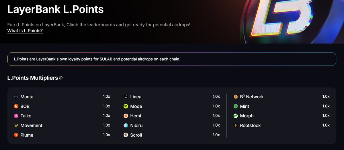The height and width of the screenshot is (150, 344).
Task: Click the Morph chain icon
Action: pos(236,116)
